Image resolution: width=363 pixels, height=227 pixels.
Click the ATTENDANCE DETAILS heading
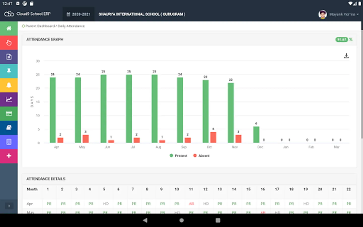46,179
